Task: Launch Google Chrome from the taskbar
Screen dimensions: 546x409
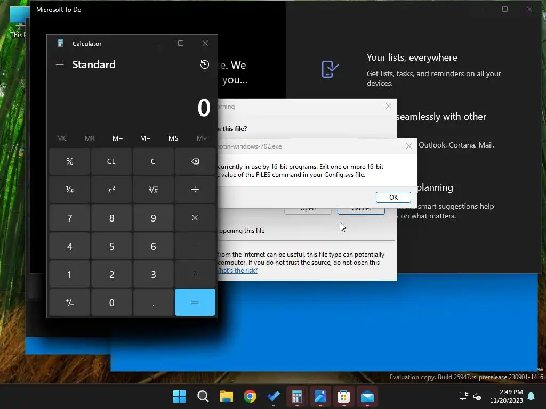Action: point(250,396)
